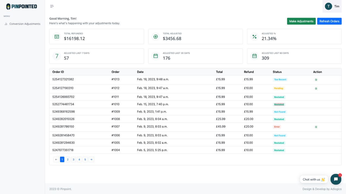Open Tim's profile menu
346x194 pixels.
point(332,6)
